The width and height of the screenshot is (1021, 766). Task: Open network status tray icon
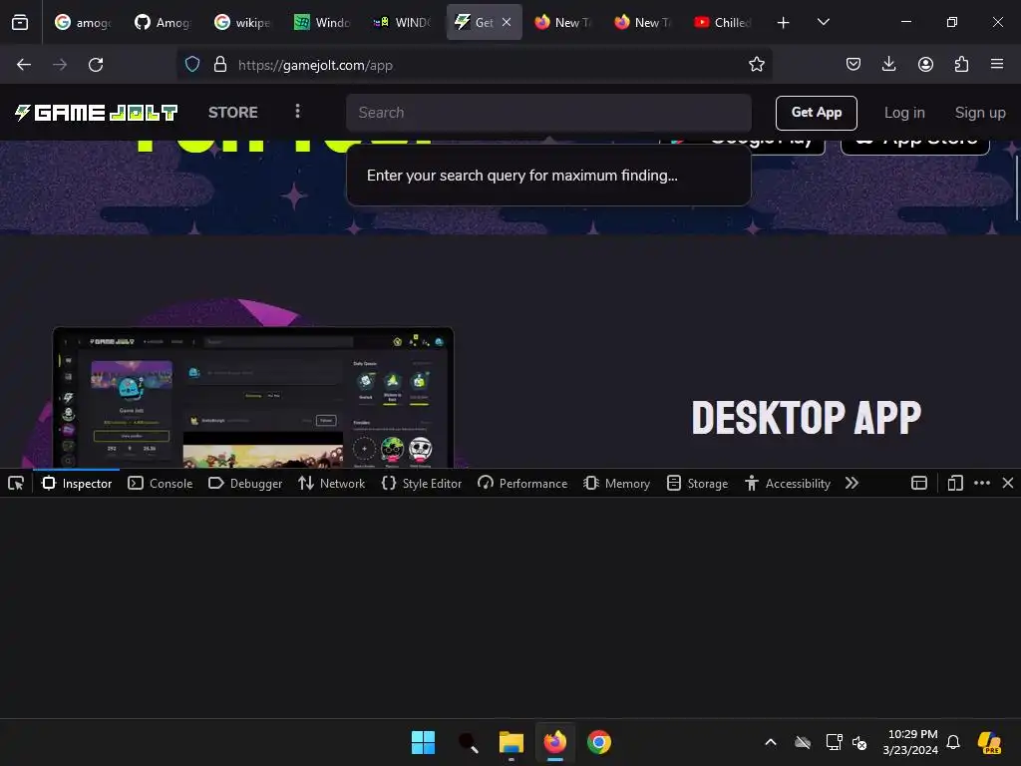(x=834, y=742)
